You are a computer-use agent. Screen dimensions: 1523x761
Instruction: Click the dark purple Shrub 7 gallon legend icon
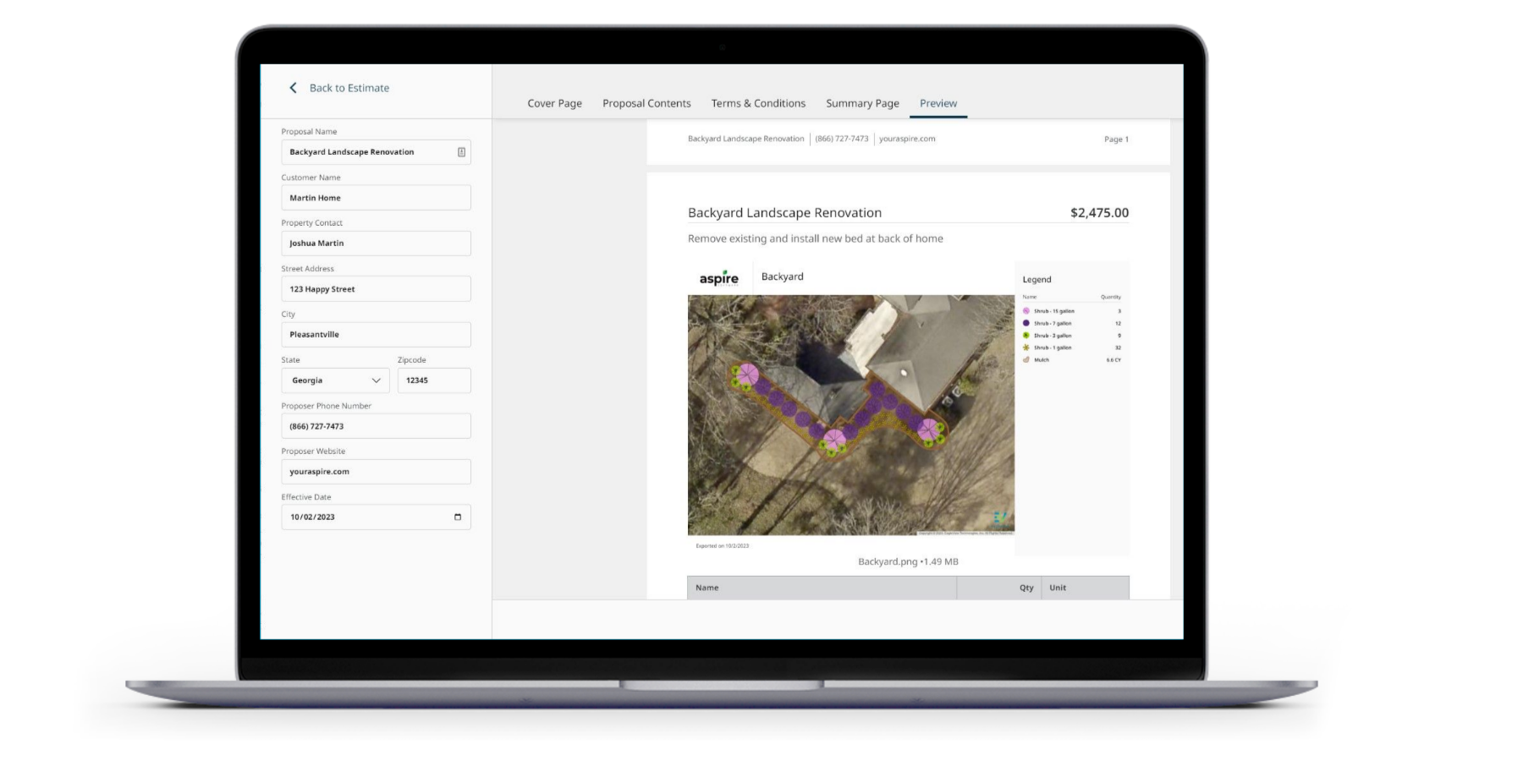tap(1026, 323)
